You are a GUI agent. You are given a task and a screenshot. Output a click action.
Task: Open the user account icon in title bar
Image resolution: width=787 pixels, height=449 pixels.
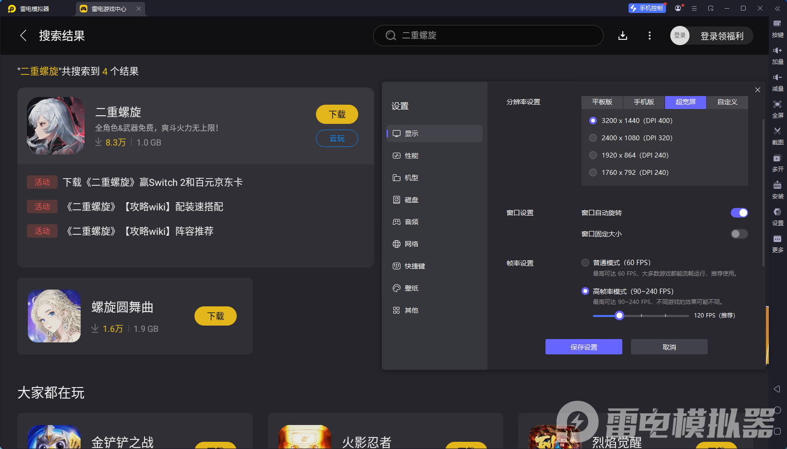678,8
